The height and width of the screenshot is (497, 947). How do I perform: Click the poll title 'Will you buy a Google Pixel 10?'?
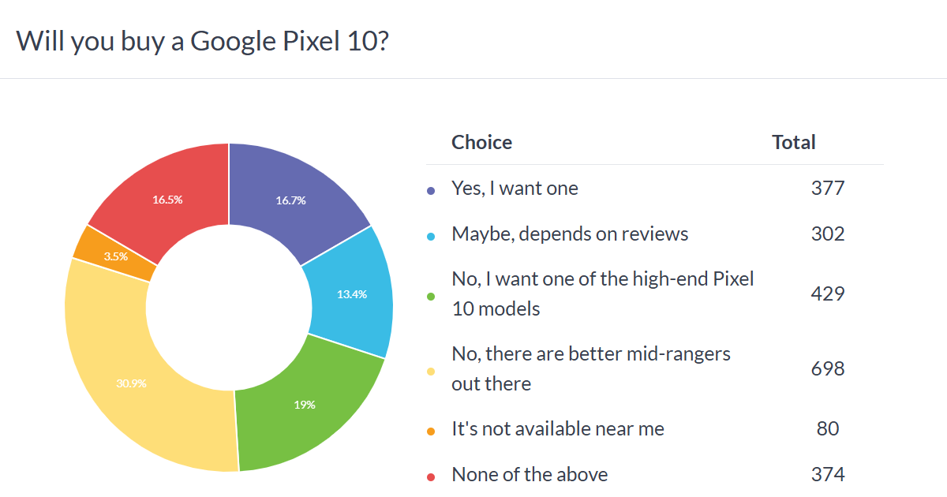click(202, 41)
